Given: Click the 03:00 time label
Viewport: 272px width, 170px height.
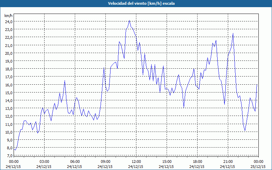Looking at the screenshot, I should [x=44, y=162].
